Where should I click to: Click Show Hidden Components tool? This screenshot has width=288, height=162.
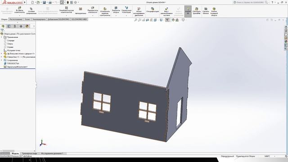click(105, 12)
